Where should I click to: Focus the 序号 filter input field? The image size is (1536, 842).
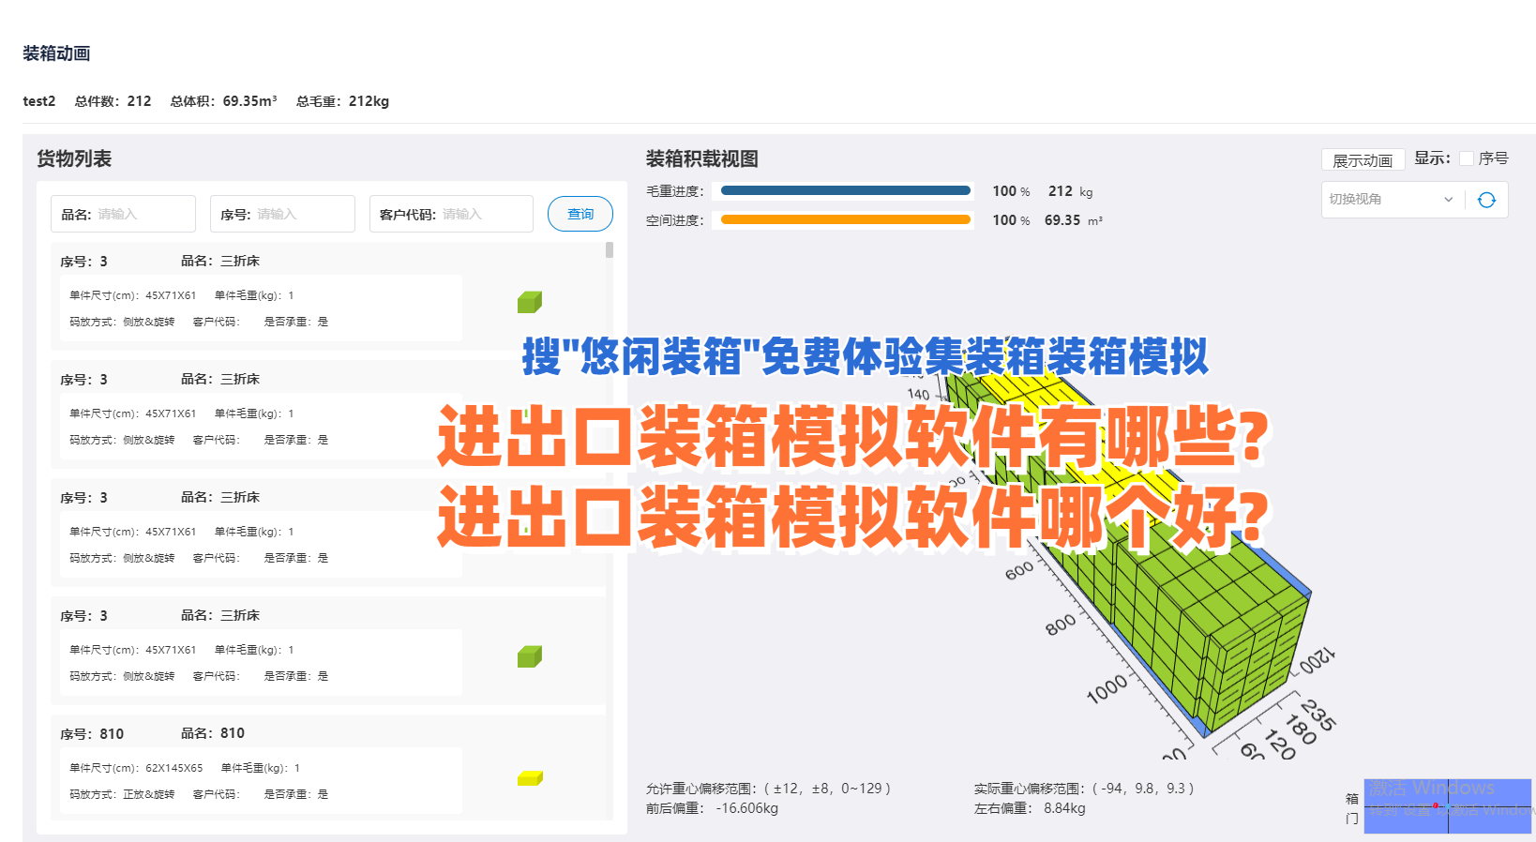pyautogui.click(x=282, y=214)
